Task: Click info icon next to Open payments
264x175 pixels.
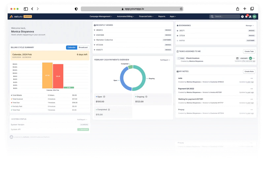Action: coord(104,97)
